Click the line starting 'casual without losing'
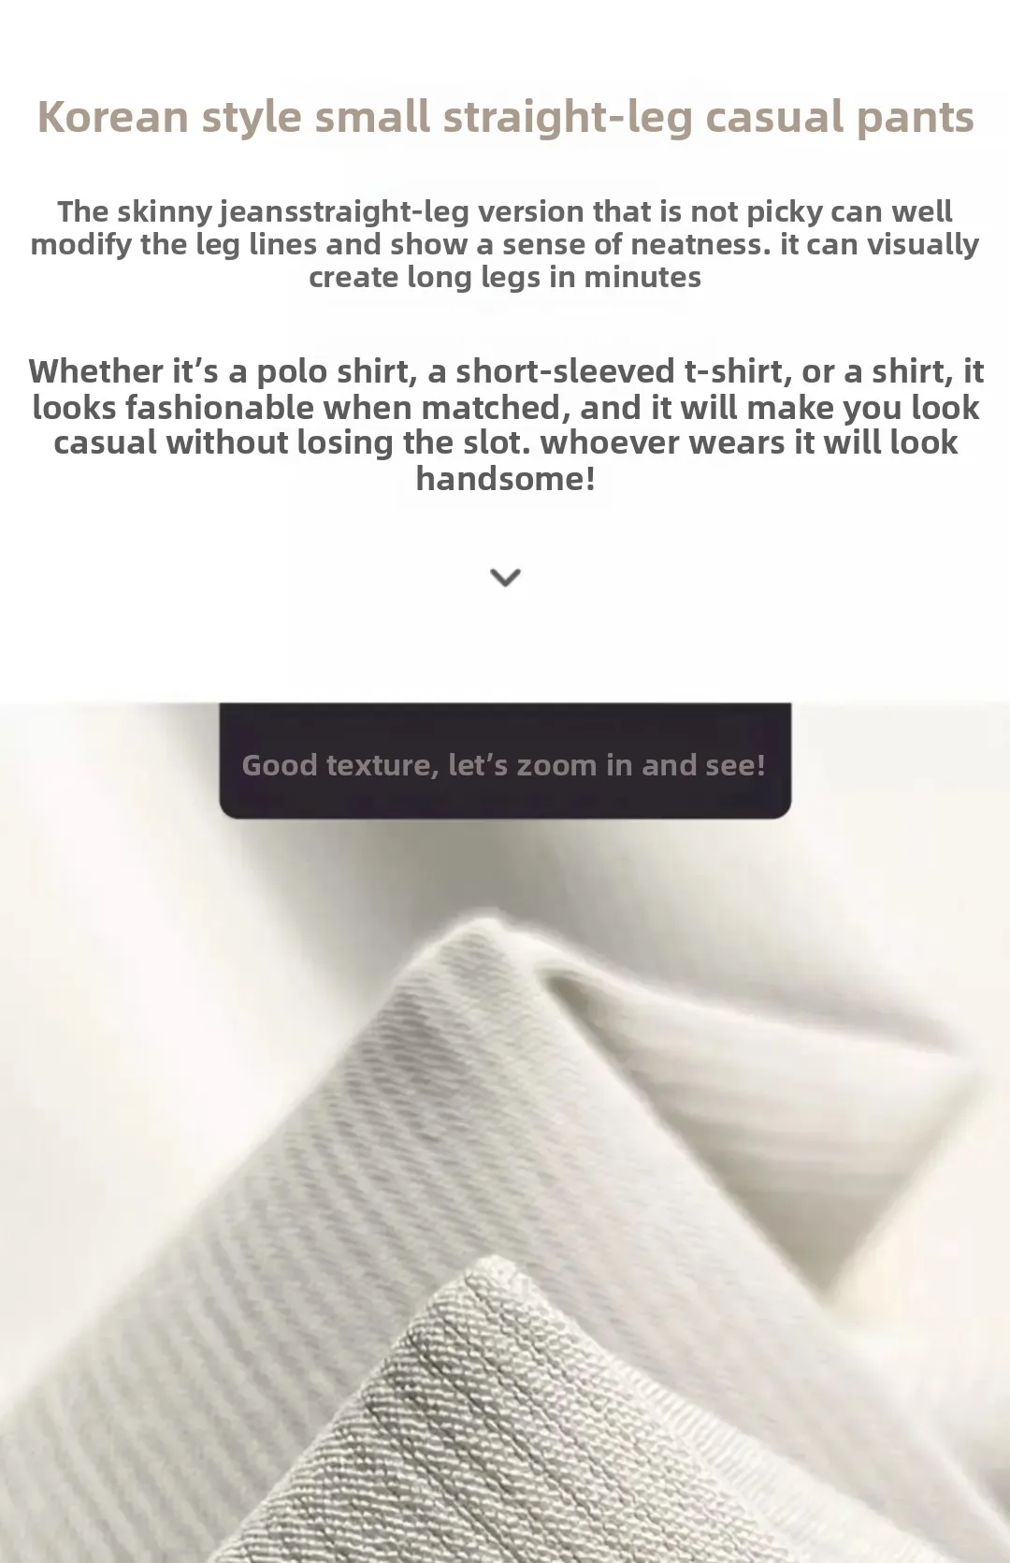 click(x=505, y=442)
